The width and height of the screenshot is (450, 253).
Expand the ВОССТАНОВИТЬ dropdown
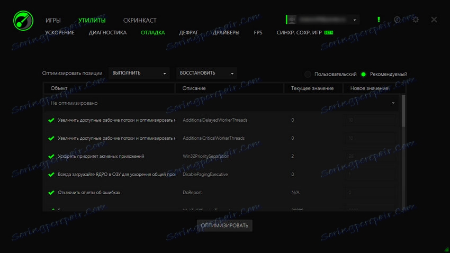point(206,73)
